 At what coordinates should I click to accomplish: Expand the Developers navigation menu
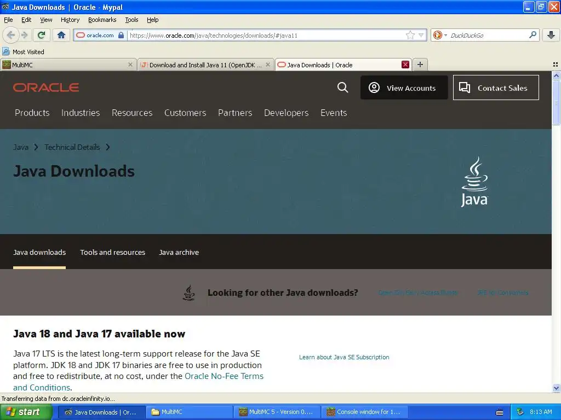pos(286,113)
